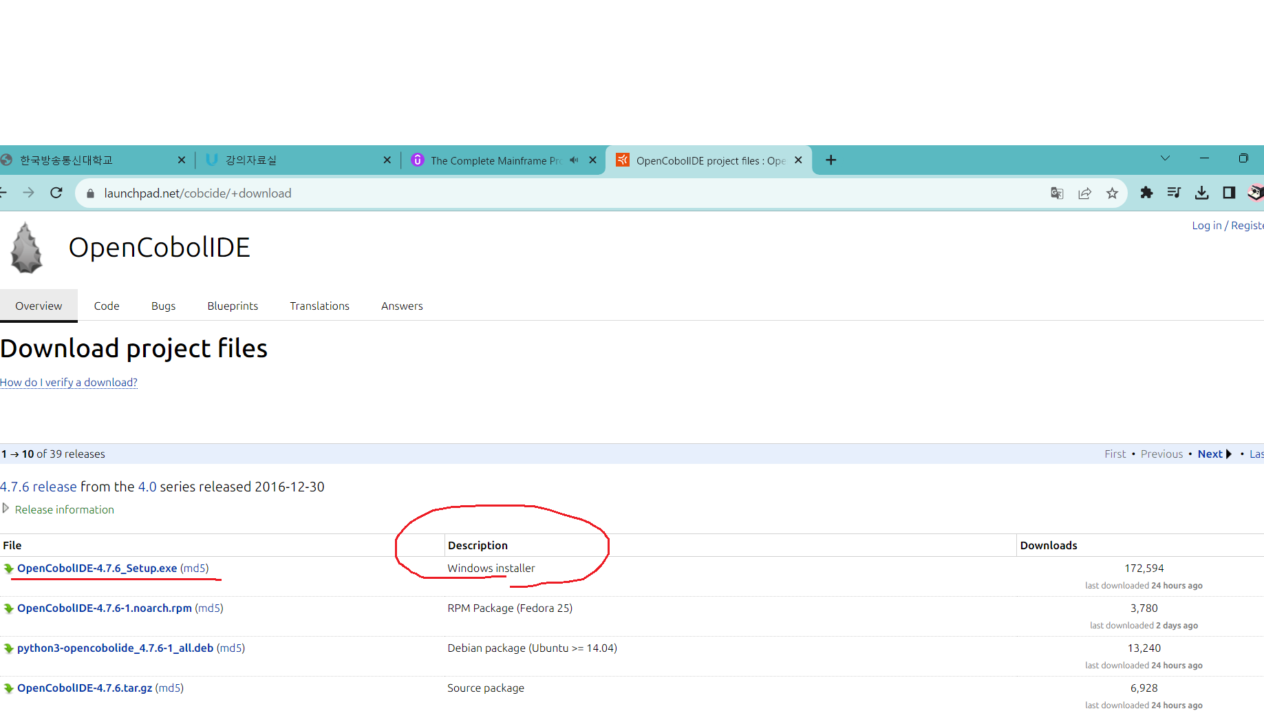Click the Debian package description text
This screenshot has width=1264, height=711.
point(532,648)
